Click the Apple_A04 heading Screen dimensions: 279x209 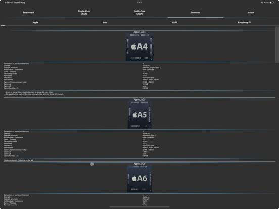point(139,32)
